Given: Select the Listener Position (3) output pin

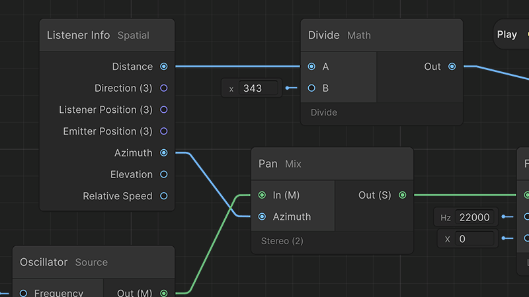Looking at the screenshot, I should (x=163, y=110).
